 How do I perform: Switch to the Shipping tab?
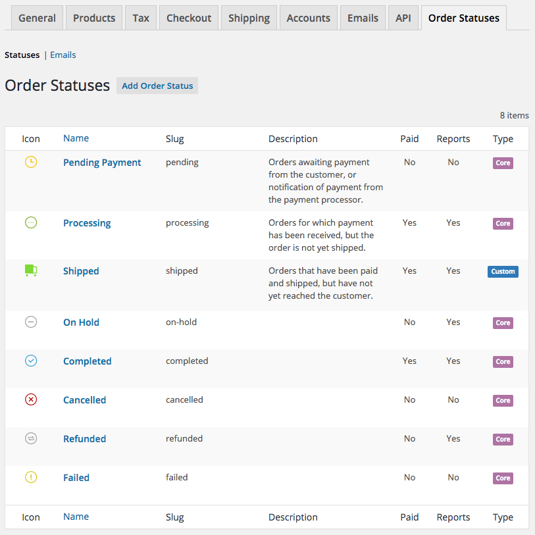(x=249, y=18)
